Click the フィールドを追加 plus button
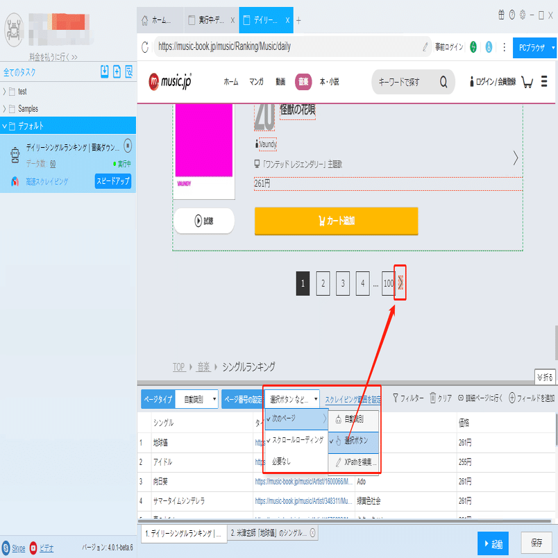 coord(532,398)
